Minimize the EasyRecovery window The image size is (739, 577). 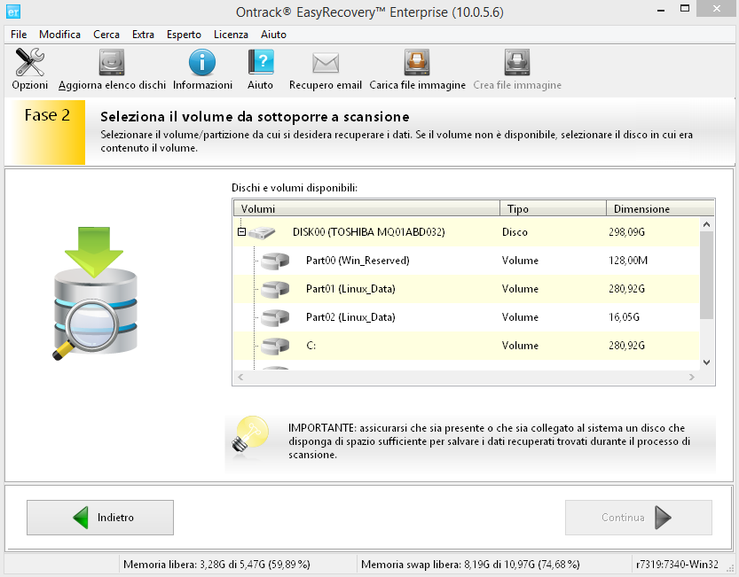coord(661,10)
